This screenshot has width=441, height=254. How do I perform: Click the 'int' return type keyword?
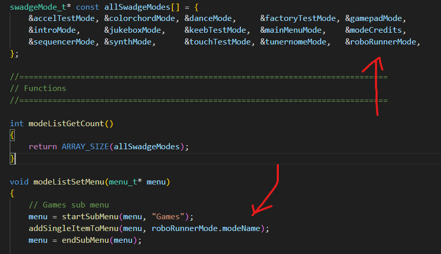click(16, 124)
